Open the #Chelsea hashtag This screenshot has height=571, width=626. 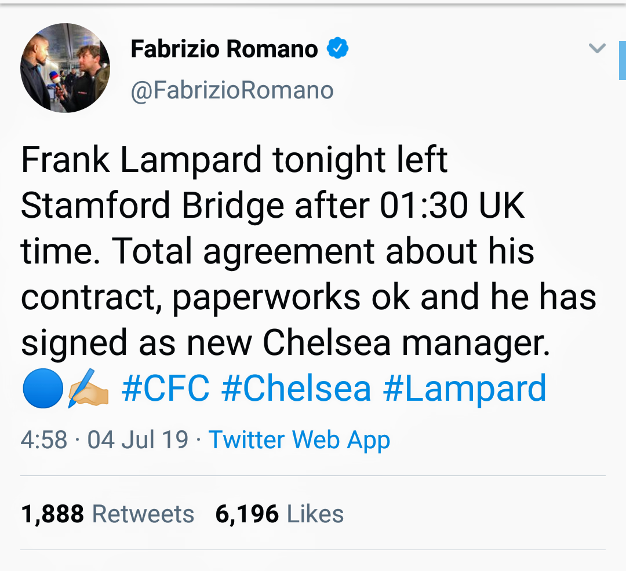tap(296, 389)
